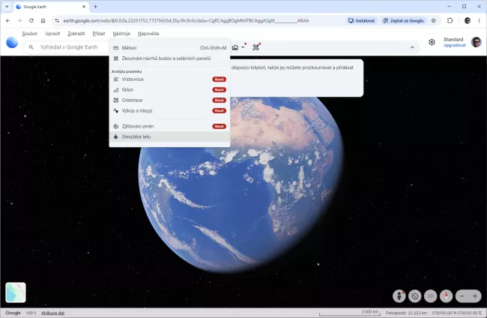This screenshot has height=318, width=487.
Task: Go forward in browser history
Action: [19, 20]
